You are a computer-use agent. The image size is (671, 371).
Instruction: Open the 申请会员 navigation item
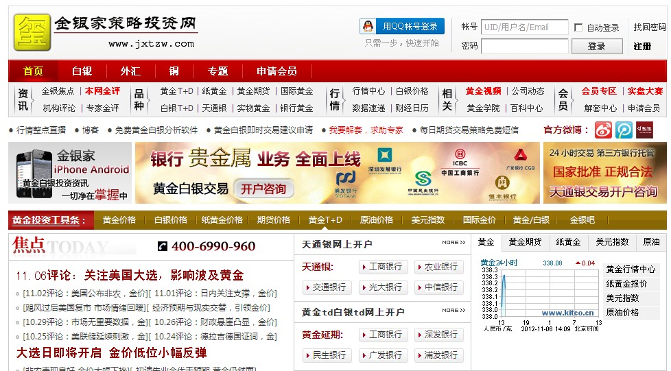[x=276, y=71]
